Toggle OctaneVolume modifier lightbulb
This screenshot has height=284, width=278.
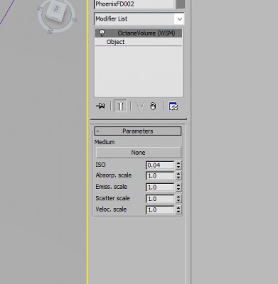click(x=102, y=33)
